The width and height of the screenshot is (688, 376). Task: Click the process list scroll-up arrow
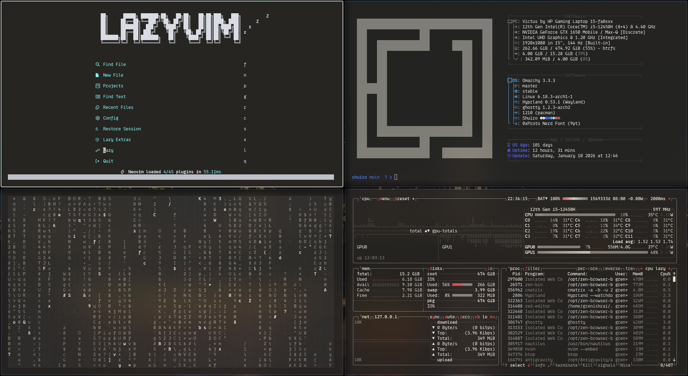tap(674, 274)
